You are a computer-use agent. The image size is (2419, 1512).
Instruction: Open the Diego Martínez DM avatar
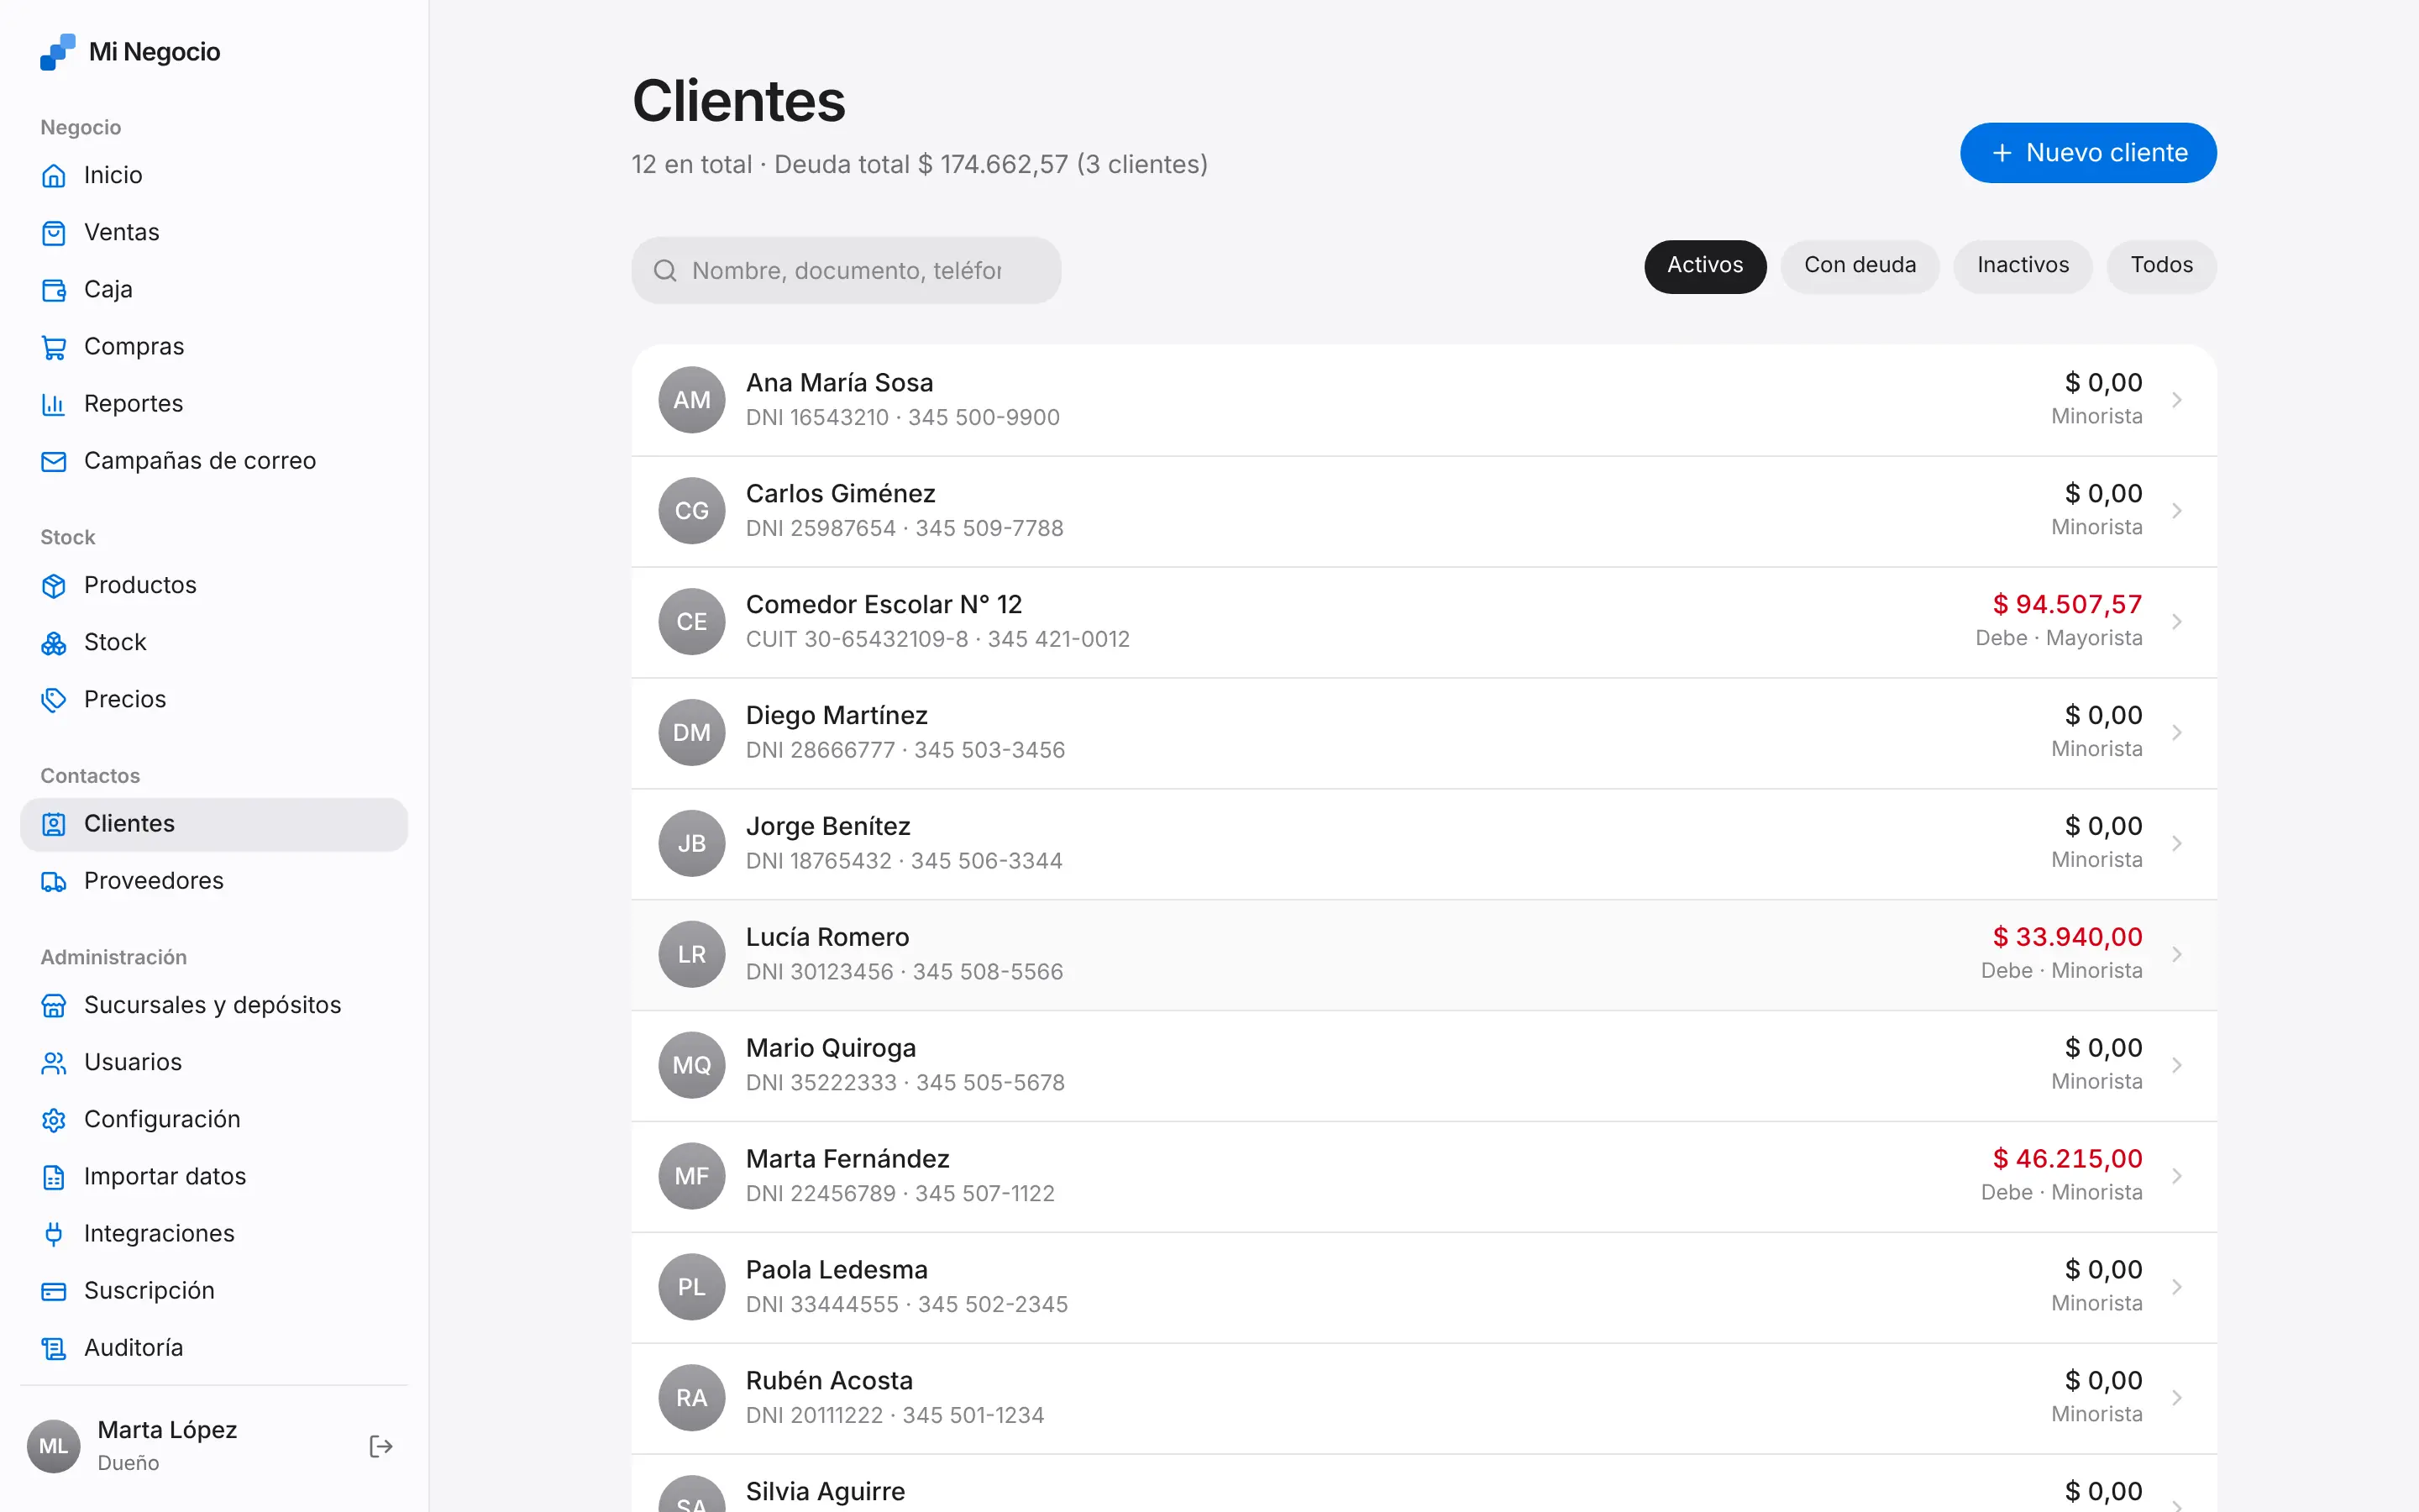point(692,733)
